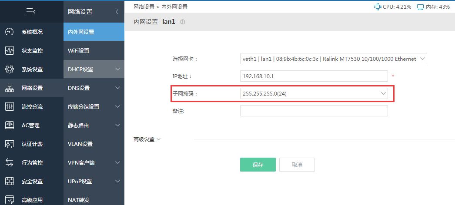Focus the IP地址 input field
The width and height of the screenshot is (455, 205).
314,76
